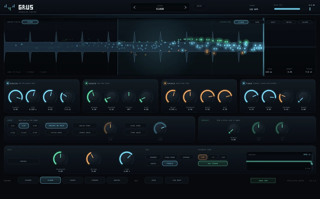Enable the DUCK mix option

point(154,180)
